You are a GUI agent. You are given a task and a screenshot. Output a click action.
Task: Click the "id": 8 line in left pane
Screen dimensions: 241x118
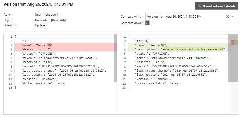click(28, 41)
